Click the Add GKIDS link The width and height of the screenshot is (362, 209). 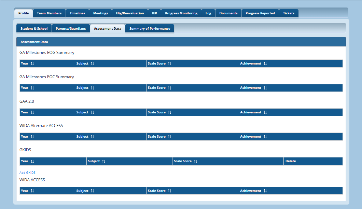click(27, 173)
